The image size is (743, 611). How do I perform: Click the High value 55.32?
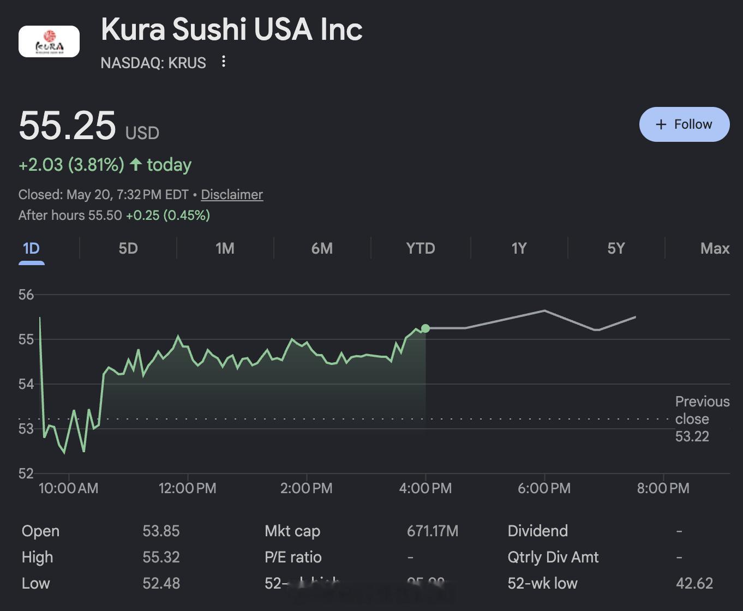pyautogui.click(x=161, y=558)
